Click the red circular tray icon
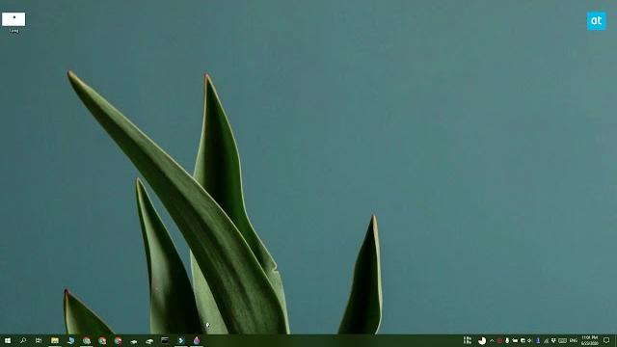The width and height of the screenshot is (617, 347). point(499,340)
